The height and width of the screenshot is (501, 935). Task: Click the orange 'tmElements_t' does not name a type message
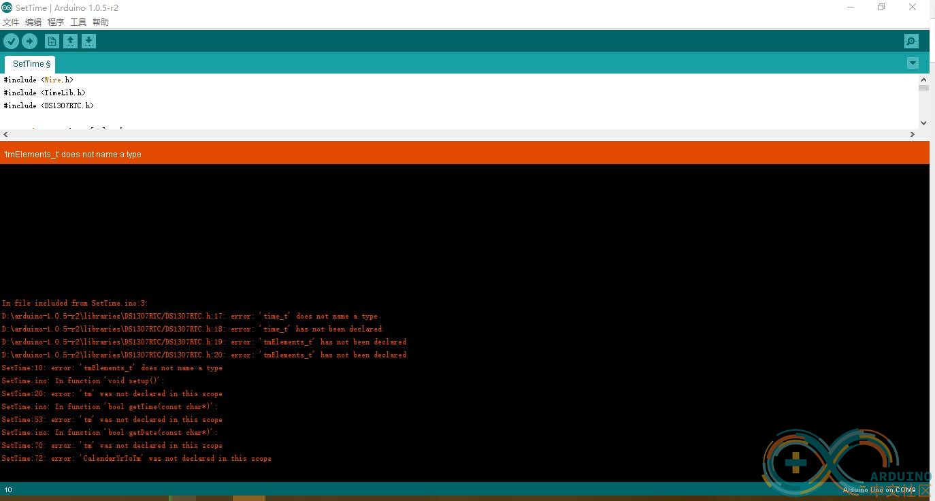(72, 155)
